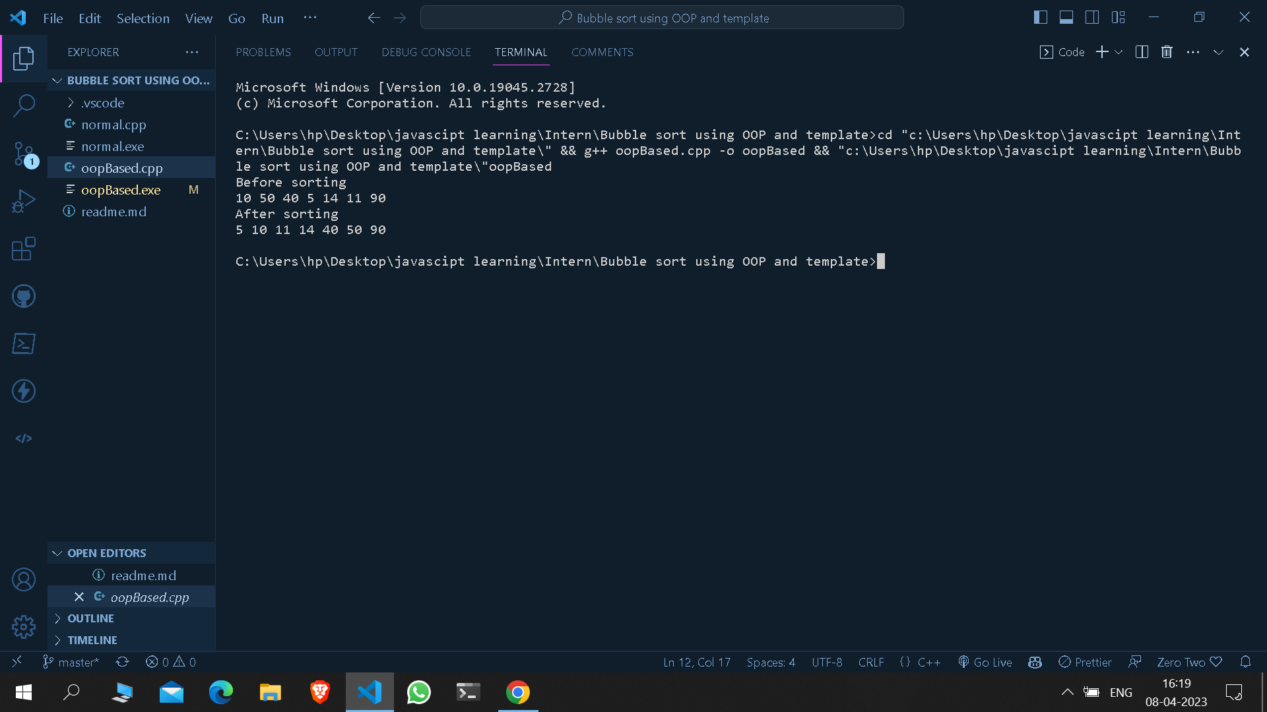This screenshot has width=1267, height=712.
Task: Select readme.md in the explorer tree
Action: coord(114,211)
